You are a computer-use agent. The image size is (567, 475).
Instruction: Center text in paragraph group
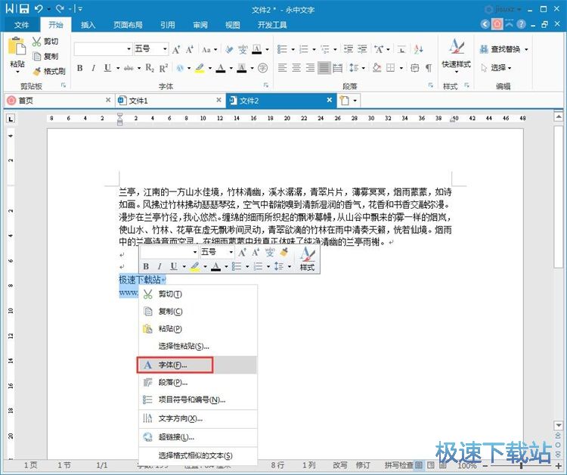point(296,68)
